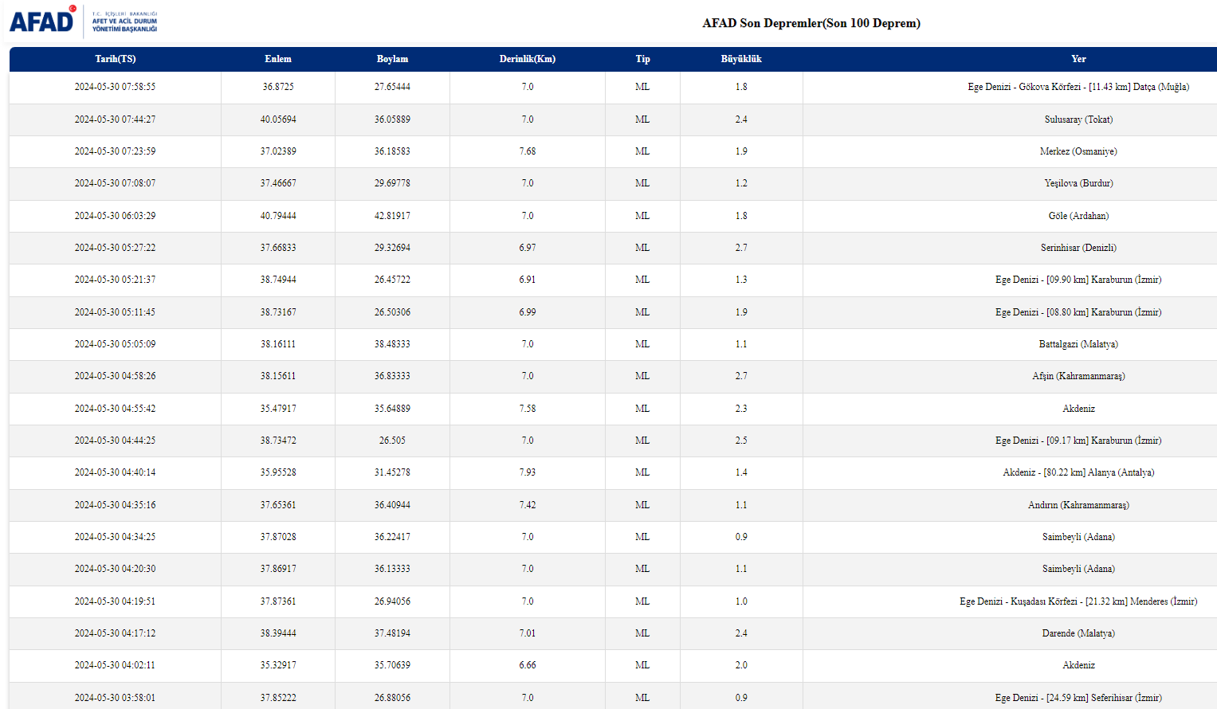
Task: Click latitude value 40.05694
Action: (x=278, y=119)
